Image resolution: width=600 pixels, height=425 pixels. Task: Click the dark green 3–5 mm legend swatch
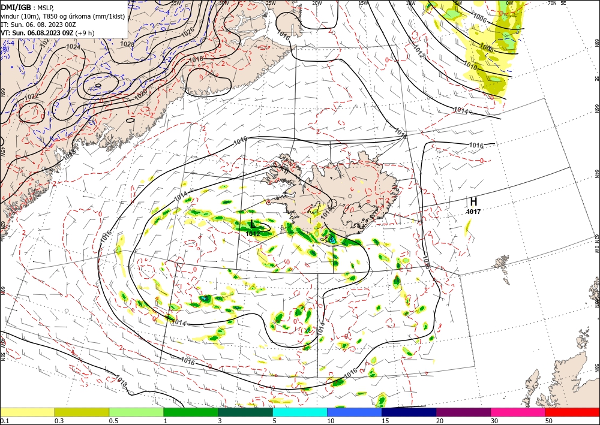click(x=245, y=412)
